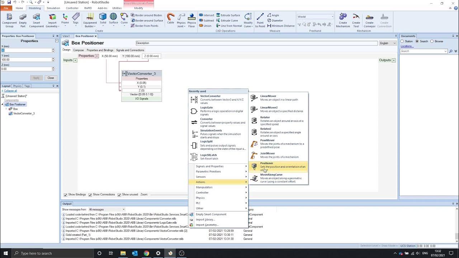Click the Create Conveyor icon

point(369,17)
